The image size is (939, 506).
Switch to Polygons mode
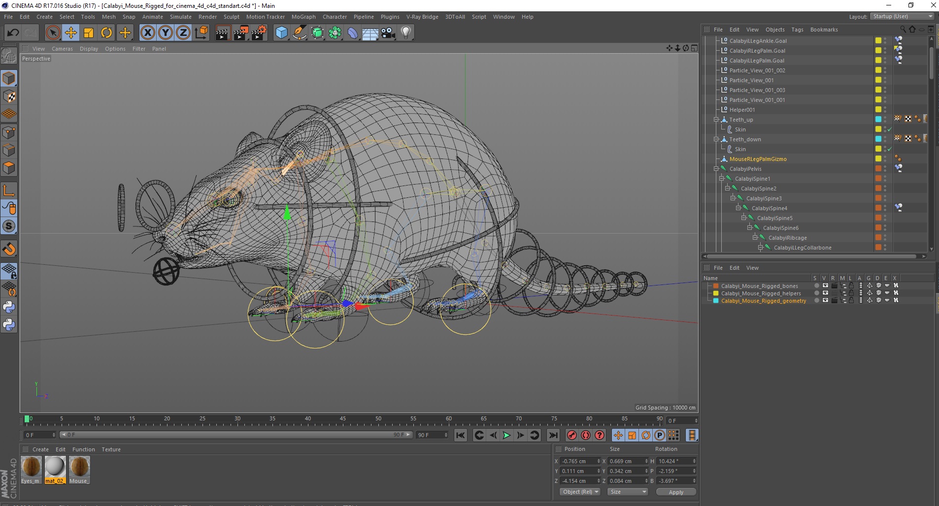point(9,168)
